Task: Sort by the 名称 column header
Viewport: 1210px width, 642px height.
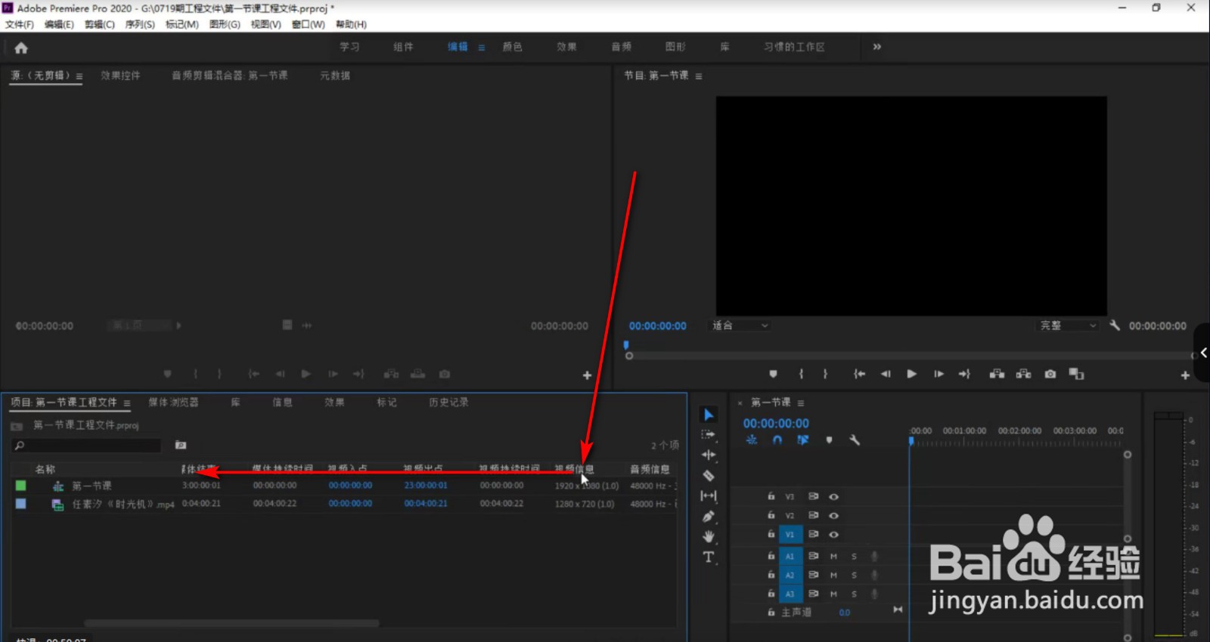Action: point(45,469)
